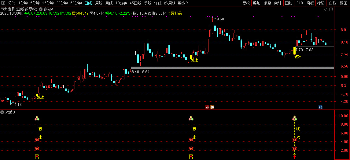Image resolution: width=350 pixels, height=160 pixels.
Task: Click the 榜 event marker icon
Action: pos(212,107)
